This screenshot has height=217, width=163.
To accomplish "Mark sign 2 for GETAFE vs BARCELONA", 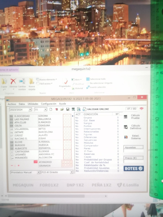I will tap(70, 132).
